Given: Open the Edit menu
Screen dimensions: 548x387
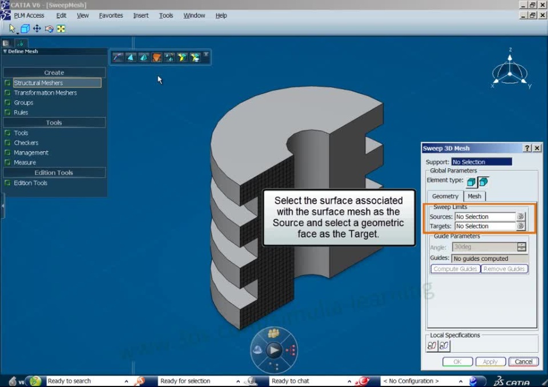Looking at the screenshot, I should click(61, 15).
